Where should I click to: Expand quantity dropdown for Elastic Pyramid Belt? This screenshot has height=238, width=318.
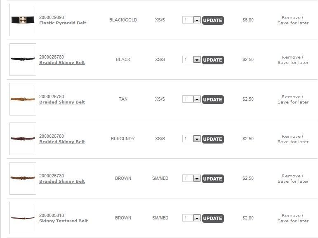(197, 20)
